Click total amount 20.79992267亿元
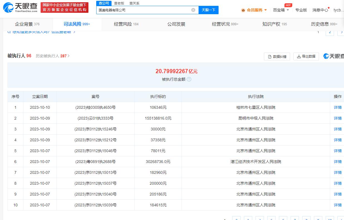The width and height of the screenshot is (344, 220). coord(177,71)
